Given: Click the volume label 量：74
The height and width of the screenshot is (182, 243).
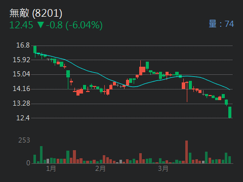Looking at the screenshot, I should (x=221, y=24).
